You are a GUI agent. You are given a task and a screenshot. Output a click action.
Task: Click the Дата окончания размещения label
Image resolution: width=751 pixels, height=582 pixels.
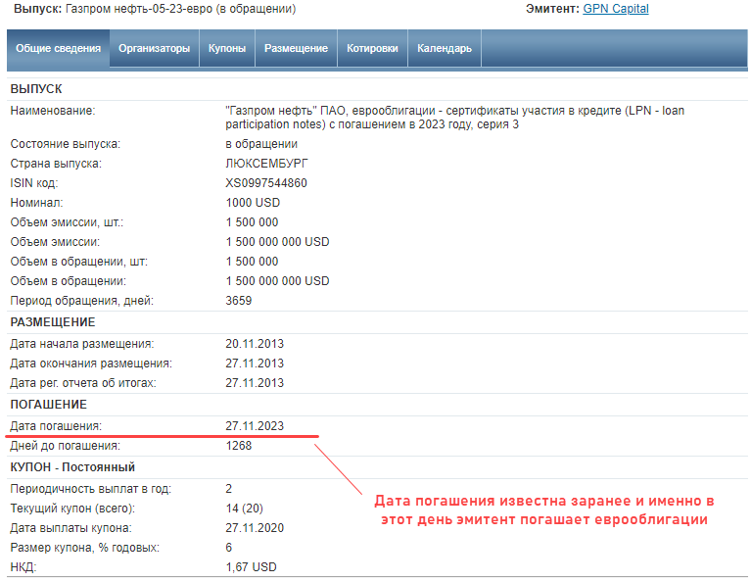pyautogui.click(x=91, y=364)
